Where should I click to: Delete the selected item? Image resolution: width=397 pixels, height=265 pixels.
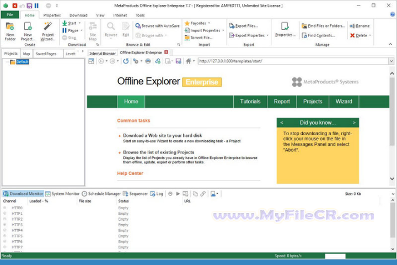(x=358, y=35)
